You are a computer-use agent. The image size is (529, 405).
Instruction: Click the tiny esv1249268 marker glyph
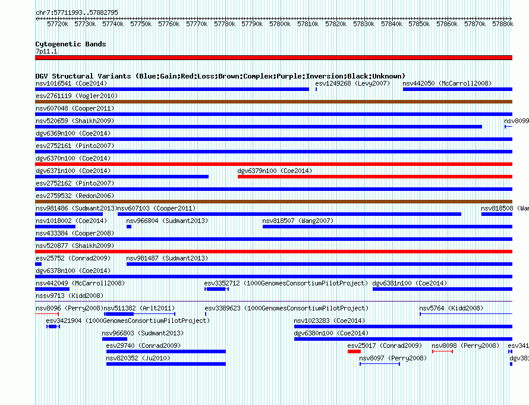point(316,89)
